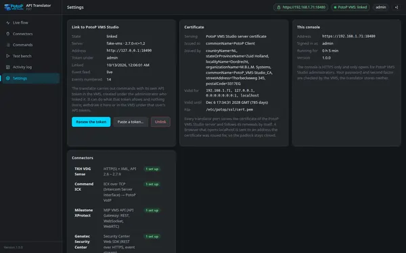This screenshot has width=406, height=253.
Task: Click the Commend ICX set up badge
Action: coord(152,184)
